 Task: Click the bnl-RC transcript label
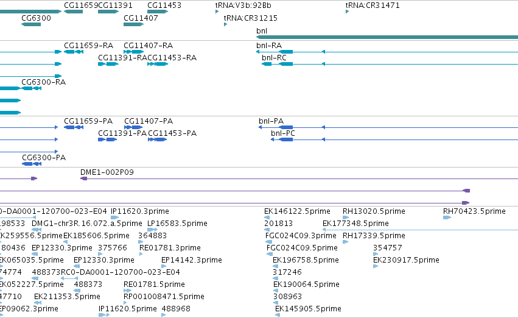coord(274,57)
